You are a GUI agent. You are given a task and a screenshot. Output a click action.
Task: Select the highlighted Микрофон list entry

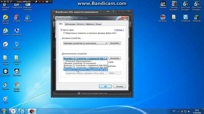click(85, 70)
